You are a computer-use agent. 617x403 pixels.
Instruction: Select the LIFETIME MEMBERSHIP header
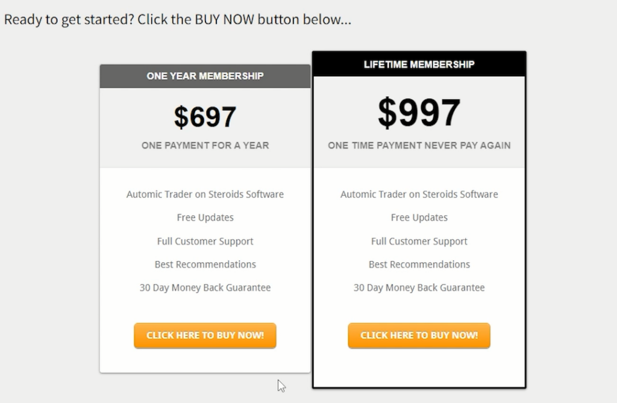pyautogui.click(x=419, y=64)
